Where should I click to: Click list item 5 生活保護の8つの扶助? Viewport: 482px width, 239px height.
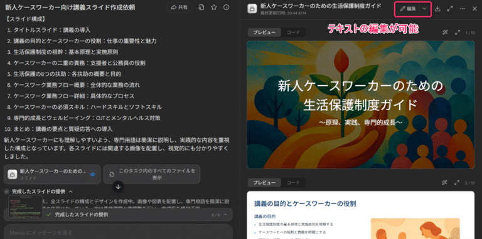[x=67, y=74]
